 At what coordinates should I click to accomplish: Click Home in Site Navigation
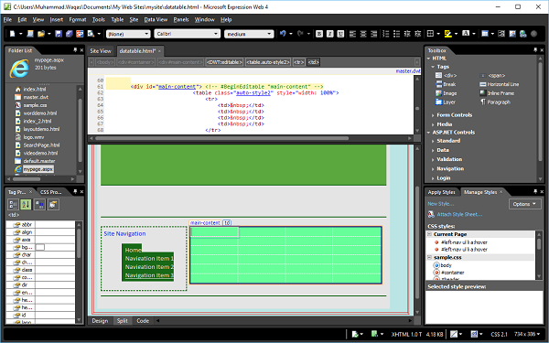coord(133,250)
